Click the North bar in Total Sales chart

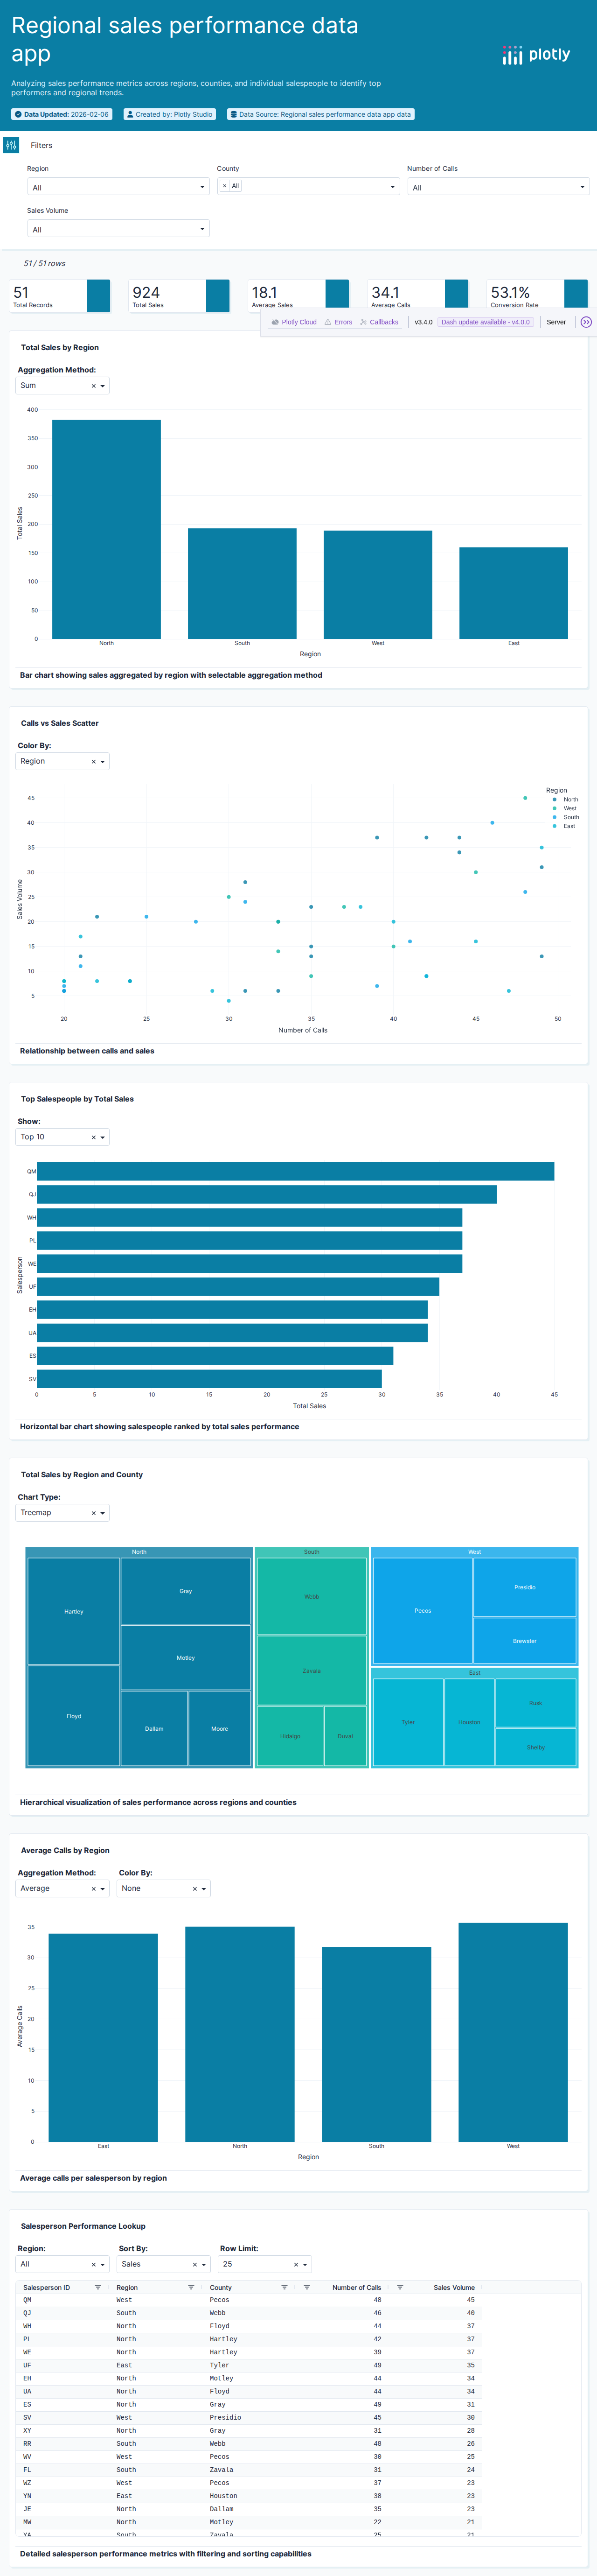[106, 529]
